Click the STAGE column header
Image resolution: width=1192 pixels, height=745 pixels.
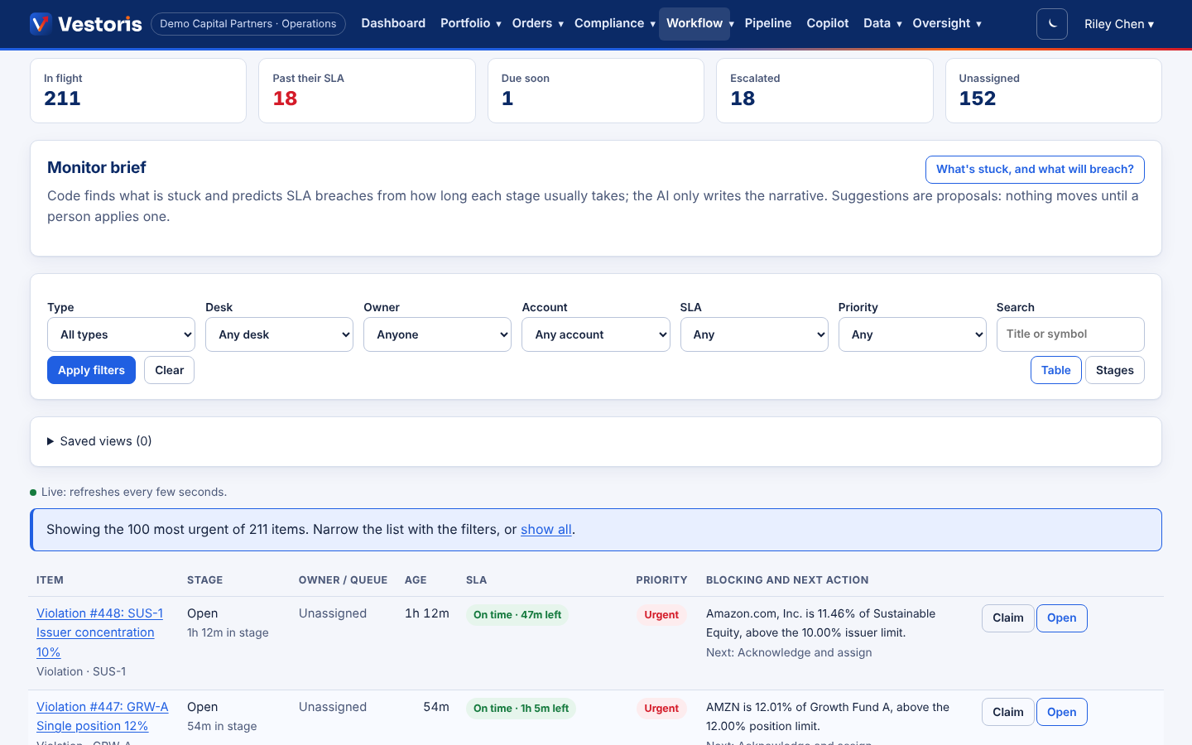click(204, 580)
